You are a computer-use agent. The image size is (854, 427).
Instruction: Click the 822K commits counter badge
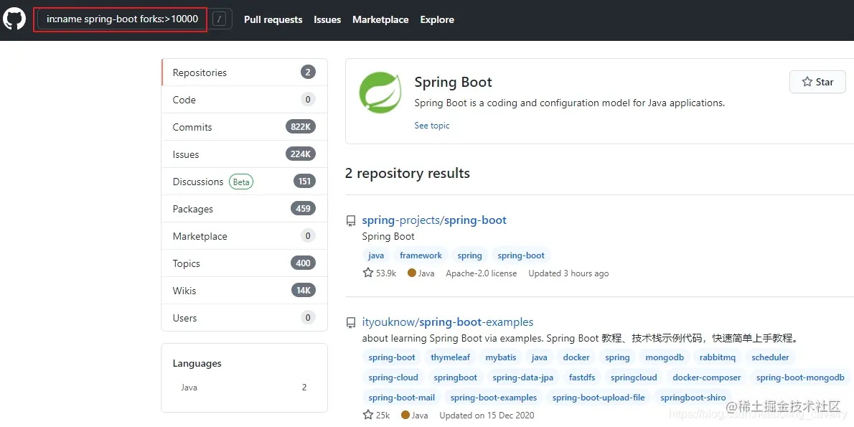tap(301, 127)
